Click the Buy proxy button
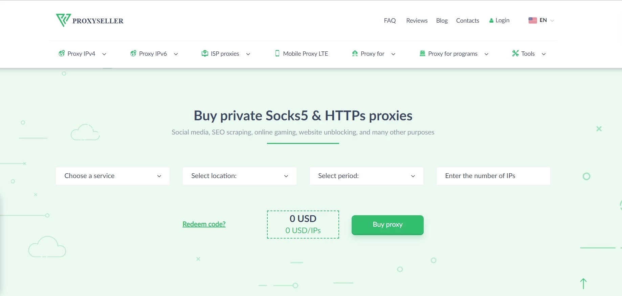The image size is (622, 296). pyautogui.click(x=387, y=225)
